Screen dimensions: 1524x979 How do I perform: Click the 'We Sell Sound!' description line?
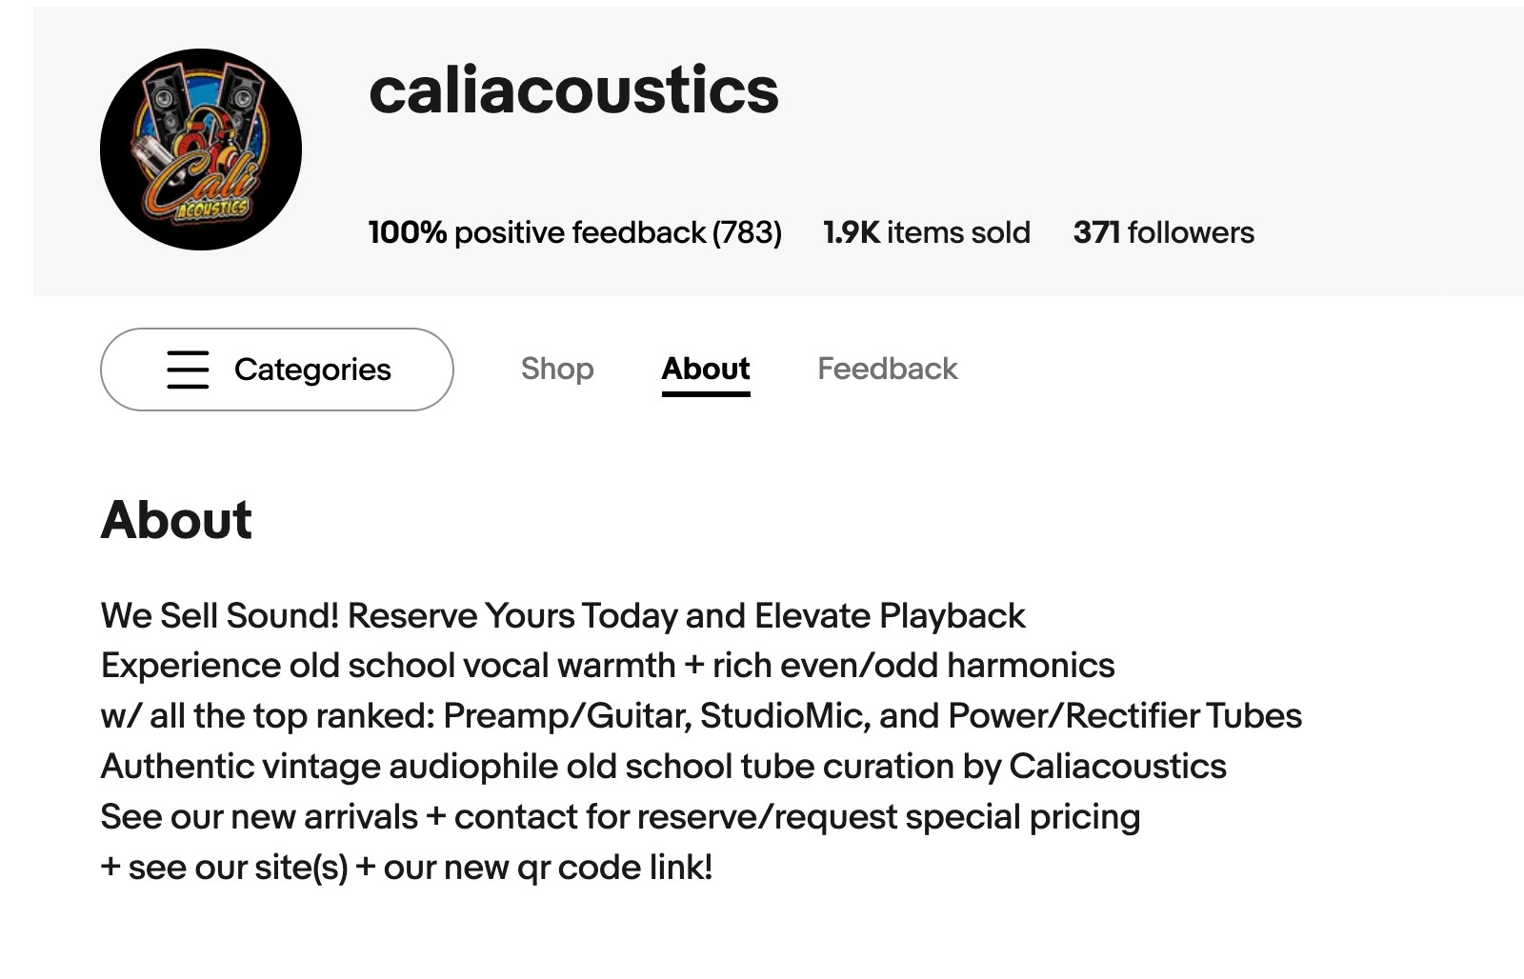563,616
